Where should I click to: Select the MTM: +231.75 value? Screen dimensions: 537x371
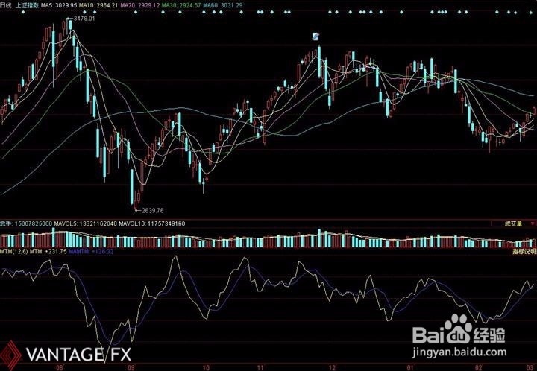click(48, 251)
